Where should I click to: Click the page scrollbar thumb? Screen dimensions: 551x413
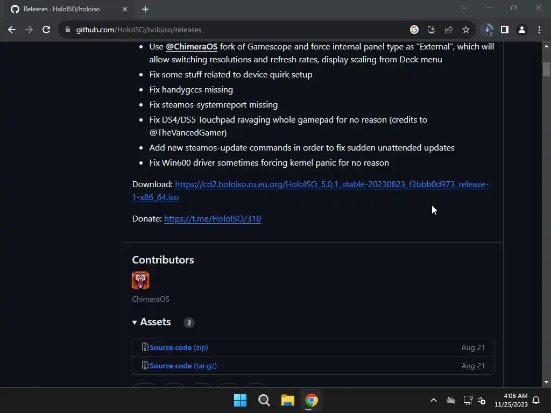point(546,69)
